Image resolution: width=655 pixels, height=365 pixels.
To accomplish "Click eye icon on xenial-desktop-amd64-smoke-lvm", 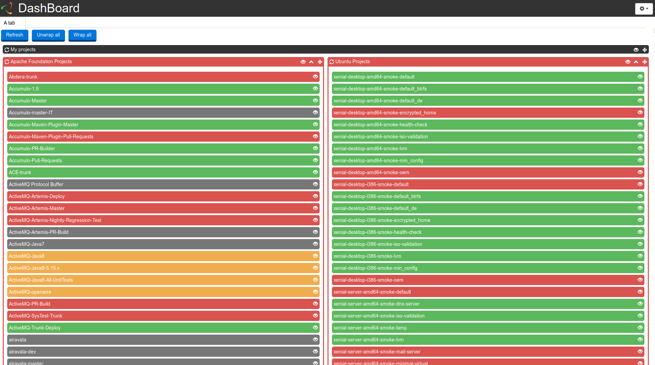I will click(640, 148).
